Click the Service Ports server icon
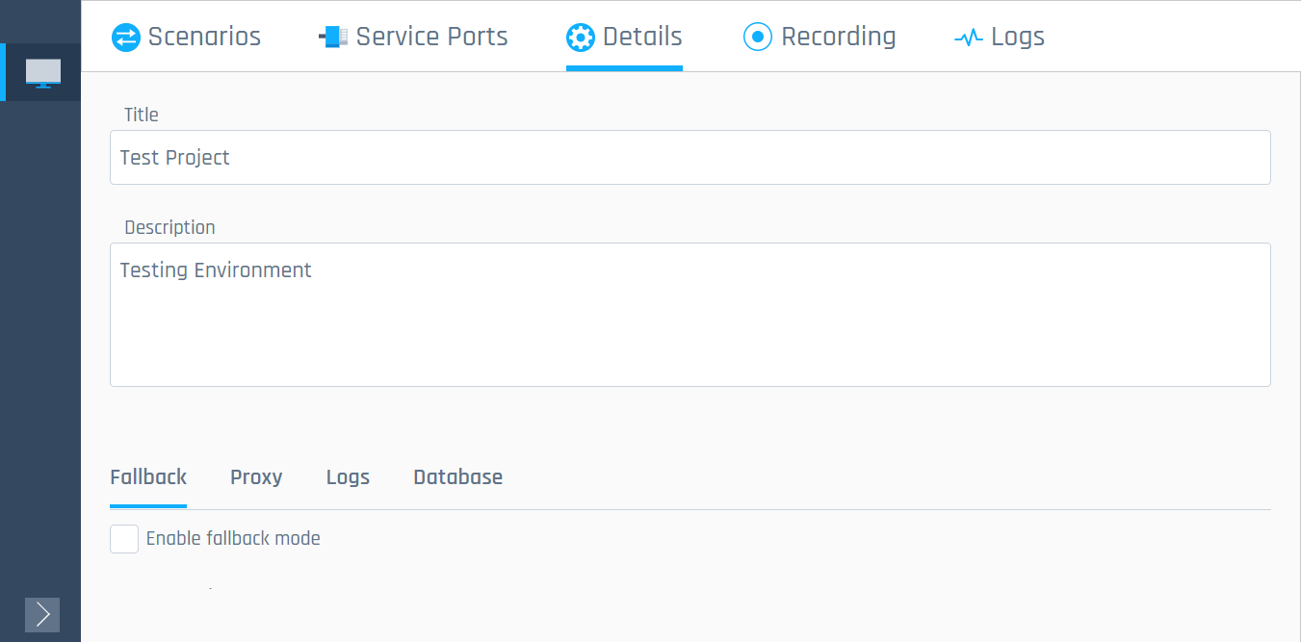Viewport: 1301px width, 642px height. click(333, 38)
